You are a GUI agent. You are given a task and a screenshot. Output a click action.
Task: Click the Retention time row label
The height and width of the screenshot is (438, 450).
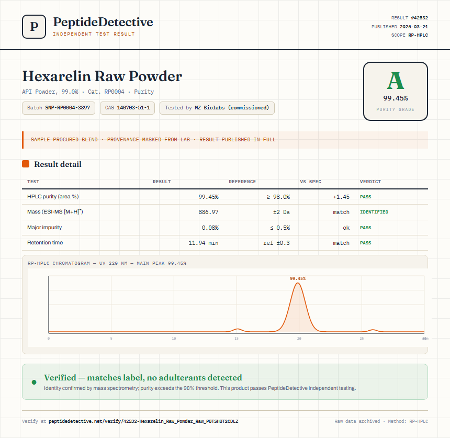(x=45, y=242)
